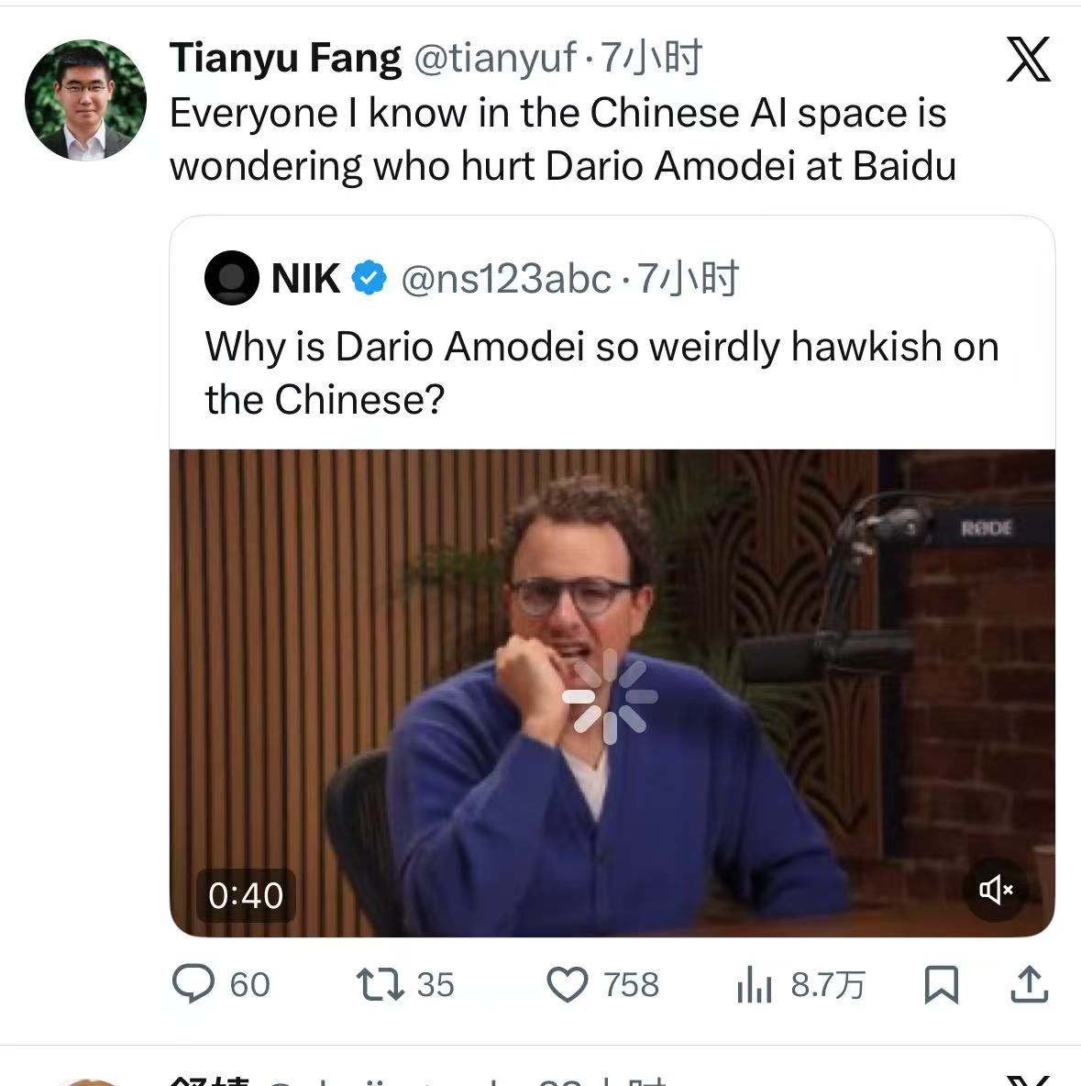Bookmark this tweet
Viewport: 1081px width, 1086px height.
click(x=941, y=985)
